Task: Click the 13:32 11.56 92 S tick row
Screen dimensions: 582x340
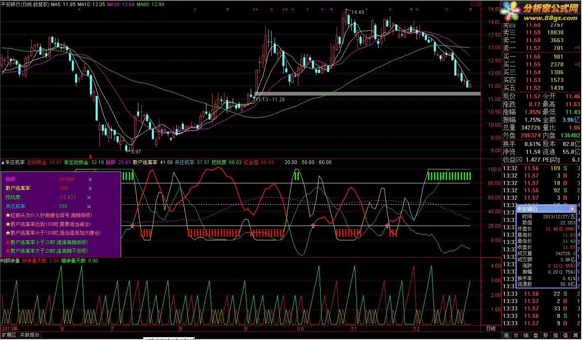Action: (x=541, y=190)
